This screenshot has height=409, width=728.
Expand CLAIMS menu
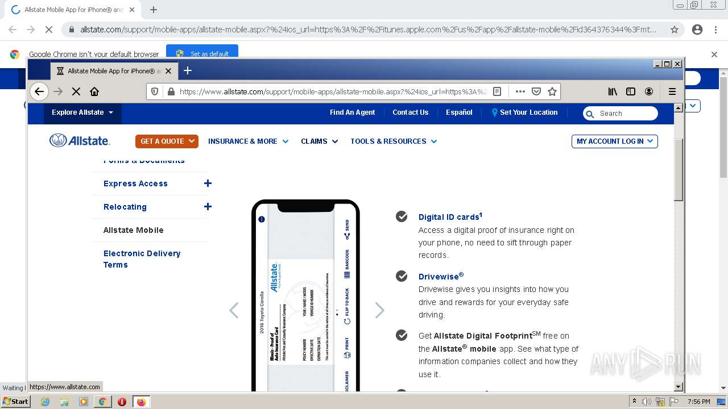(x=320, y=141)
